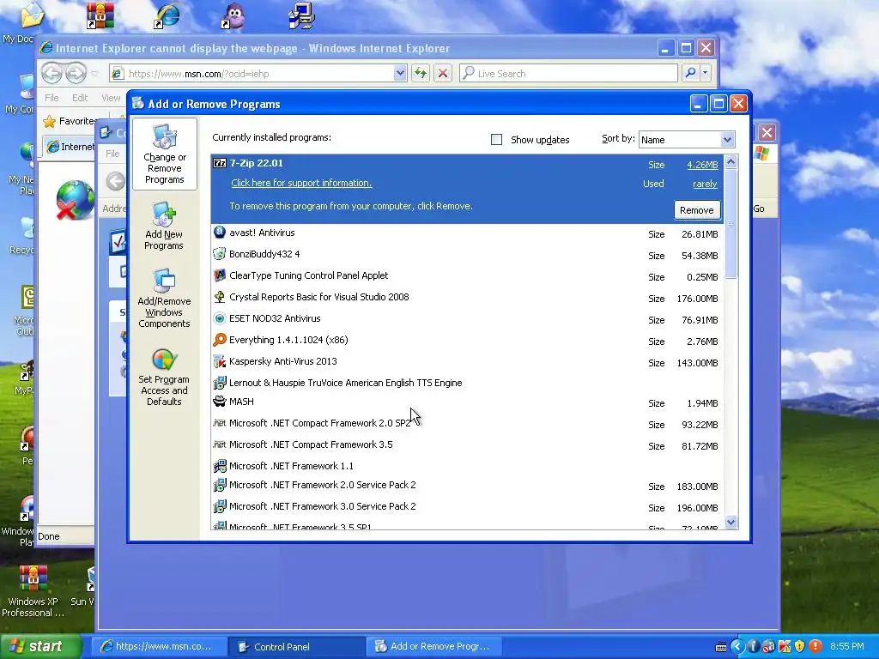879x659 pixels.
Task: Expand the Live Search provider options arrow
Action: pos(706,73)
